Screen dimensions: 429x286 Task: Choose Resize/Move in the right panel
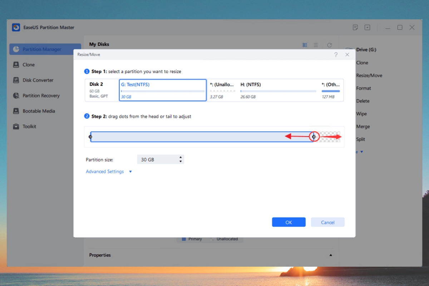click(x=369, y=75)
